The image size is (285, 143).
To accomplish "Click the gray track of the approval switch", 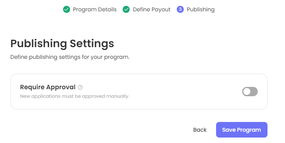I will (x=254, y=92).
